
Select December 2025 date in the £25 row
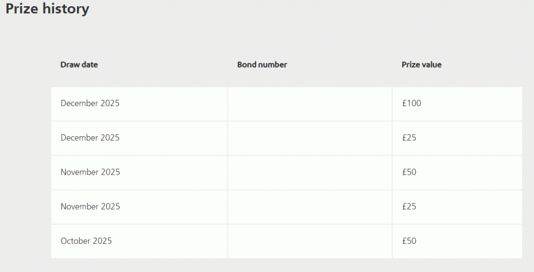(x=90, y=138)
